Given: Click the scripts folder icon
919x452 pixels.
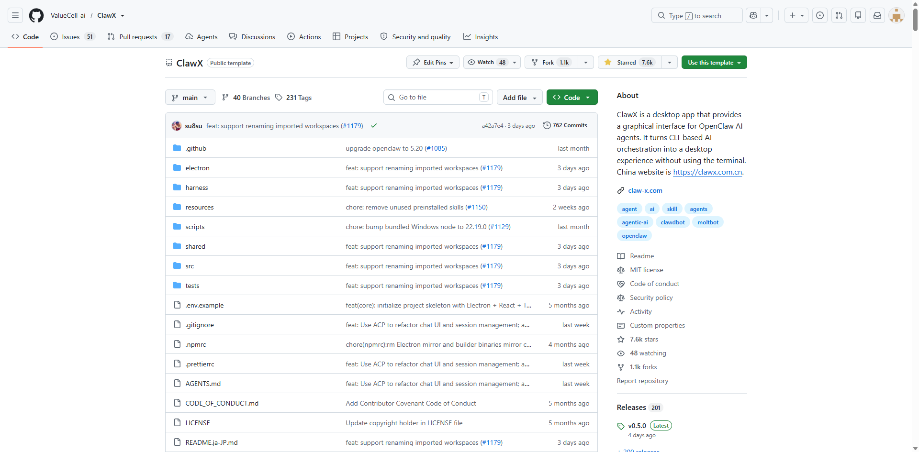Looking at the screenshot, I should pos(177,227).
